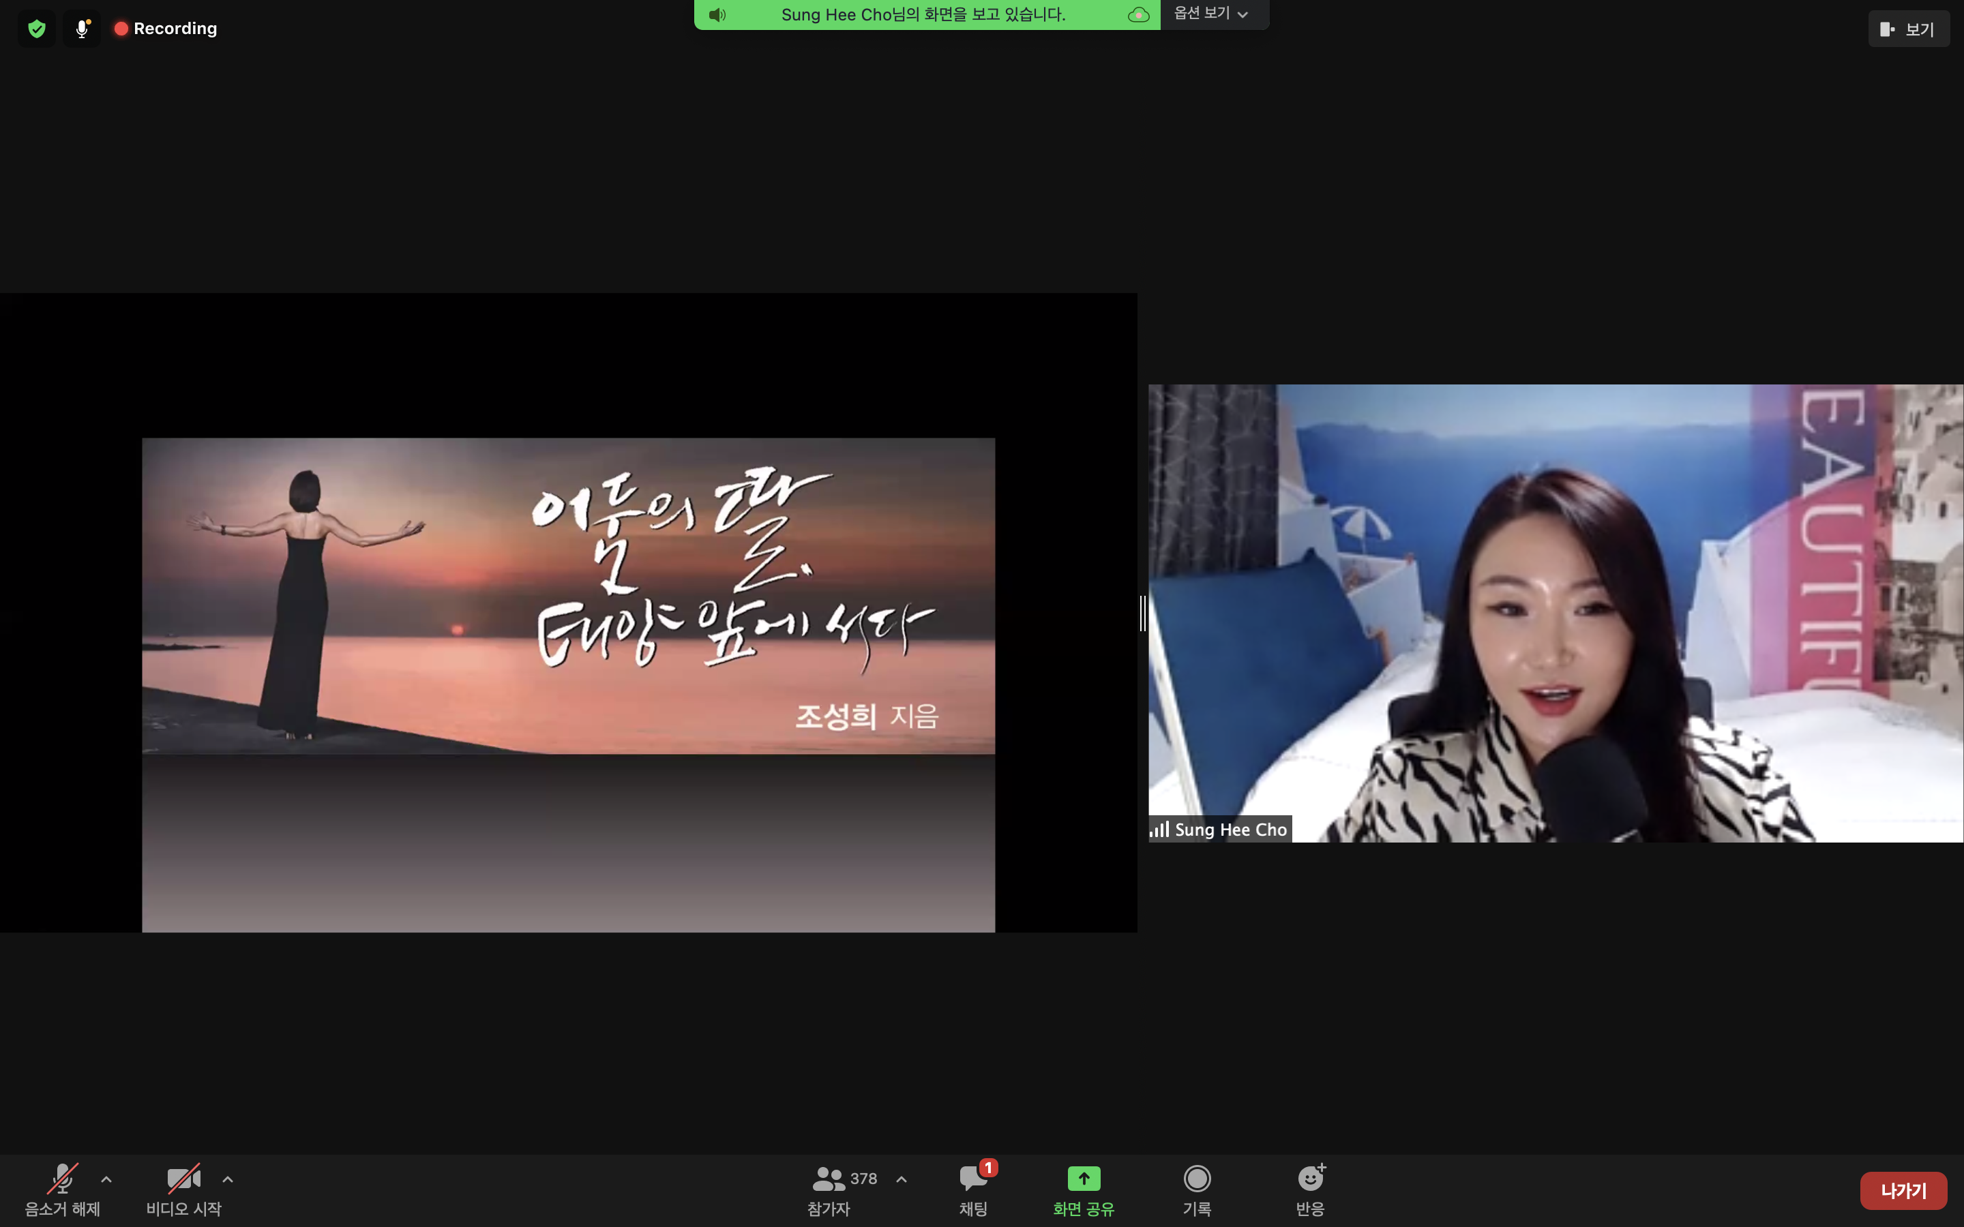Viewport: 1964px width, 1227px height.
Task: Start video with 비디오 시작
Action: tap(183, 1188)
